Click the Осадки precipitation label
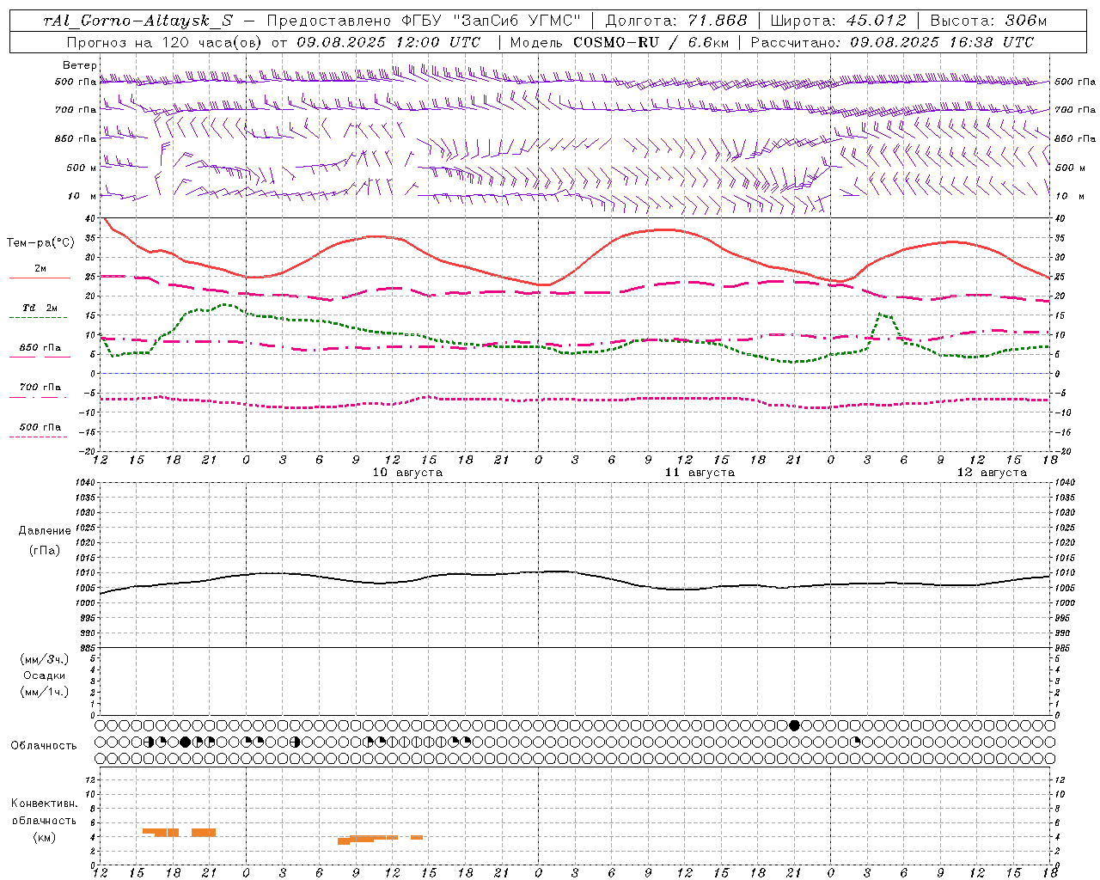The image size is (1100, 880). tap(45, 675)
